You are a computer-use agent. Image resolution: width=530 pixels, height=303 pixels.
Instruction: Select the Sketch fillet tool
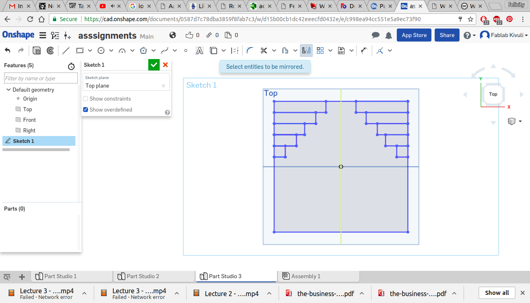250,50
